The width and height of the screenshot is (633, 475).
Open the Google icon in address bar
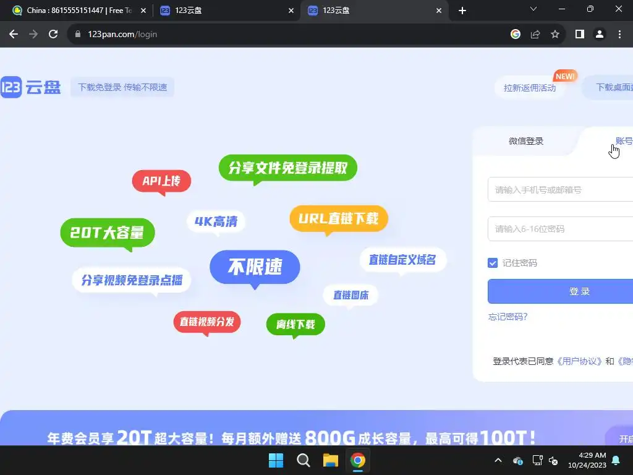[515, 35]
